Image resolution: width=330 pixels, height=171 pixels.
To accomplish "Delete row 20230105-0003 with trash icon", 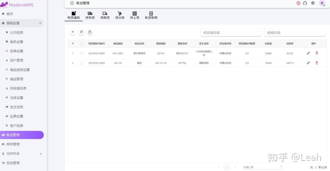I will coord(317,63).
